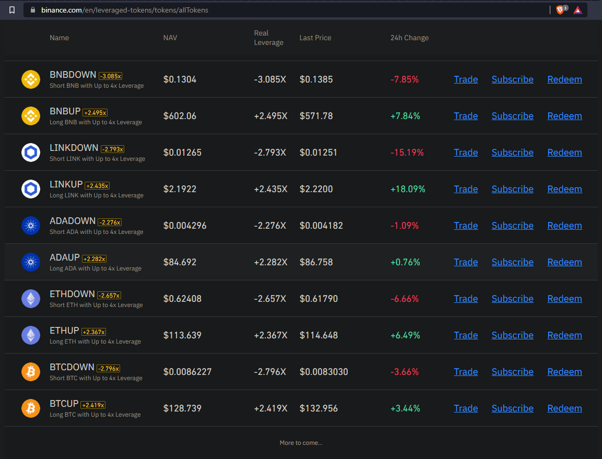This screenshot has height=459, width=602.
Task: Click the ADAUP token icon
Action: coord(31,262)
